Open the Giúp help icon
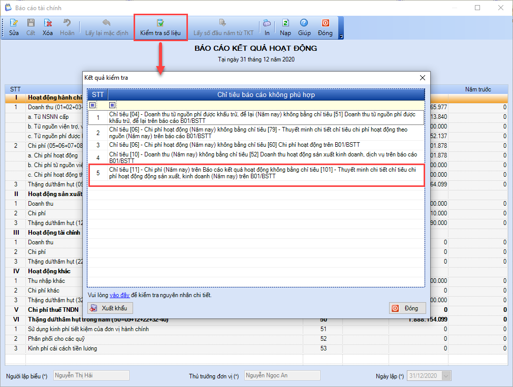 pos(304,23)
